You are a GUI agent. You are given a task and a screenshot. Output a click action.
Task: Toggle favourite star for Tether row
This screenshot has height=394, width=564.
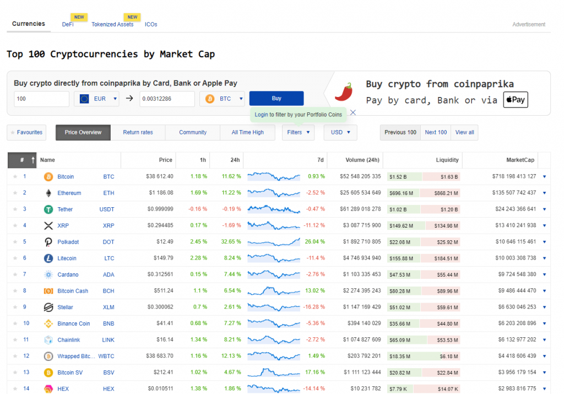point(15,209)
